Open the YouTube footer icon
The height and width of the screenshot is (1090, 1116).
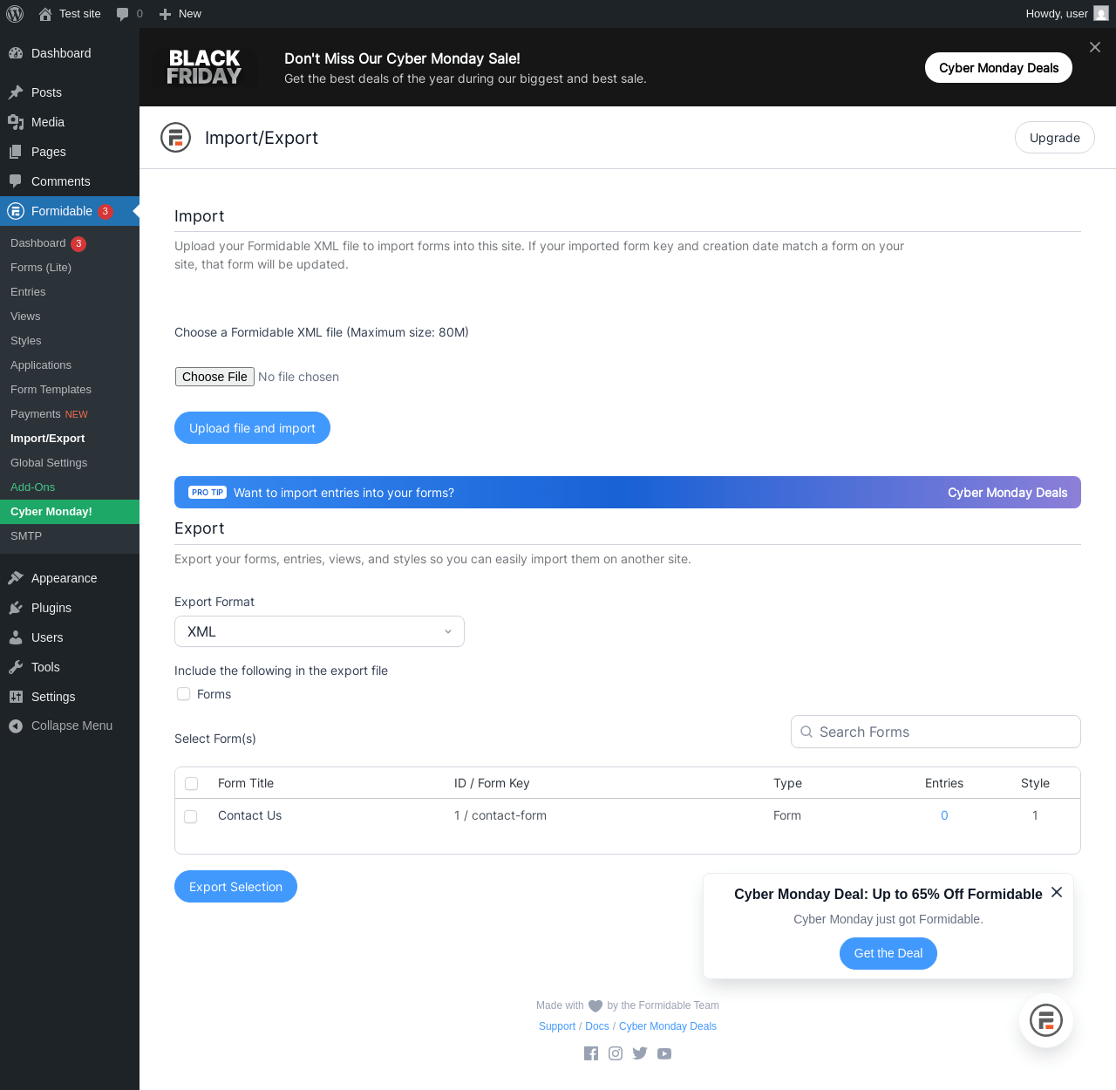pyautogui.click(x=664, y=1053)
